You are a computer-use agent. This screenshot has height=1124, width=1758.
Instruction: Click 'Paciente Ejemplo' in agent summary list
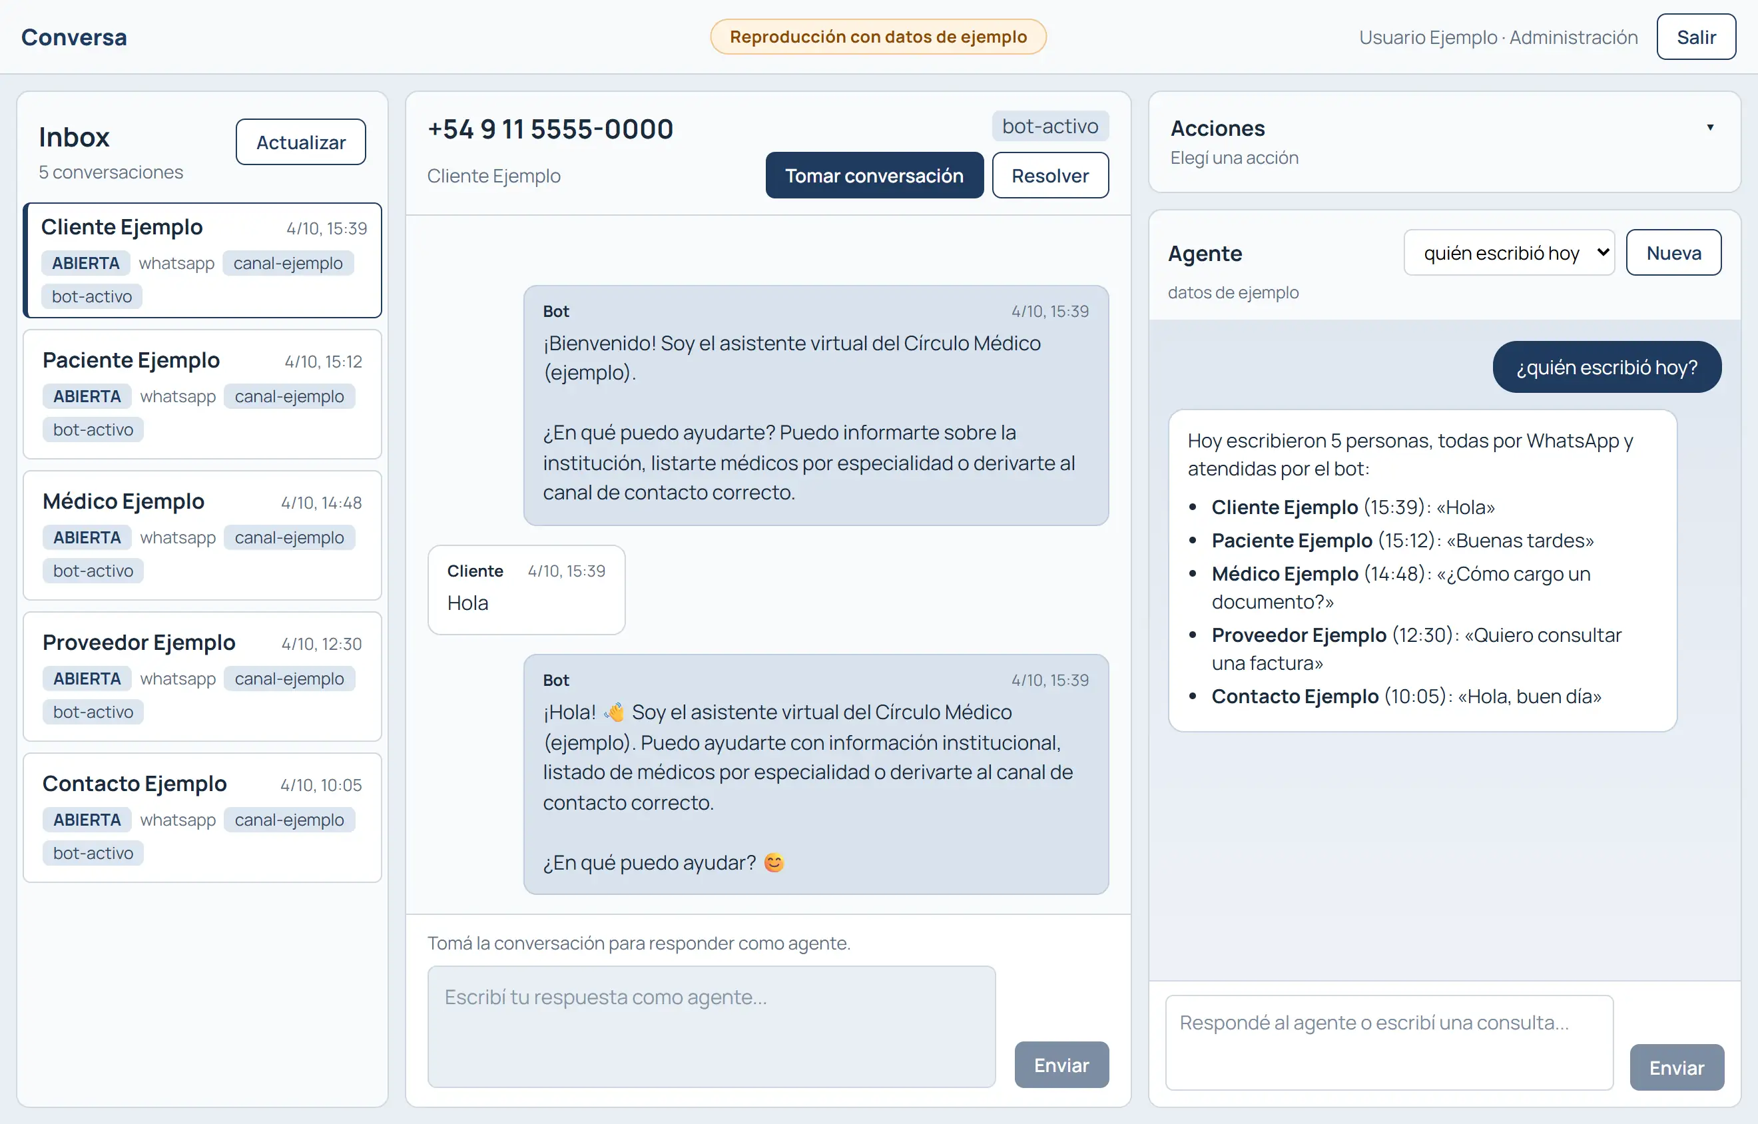[1291, 540]
